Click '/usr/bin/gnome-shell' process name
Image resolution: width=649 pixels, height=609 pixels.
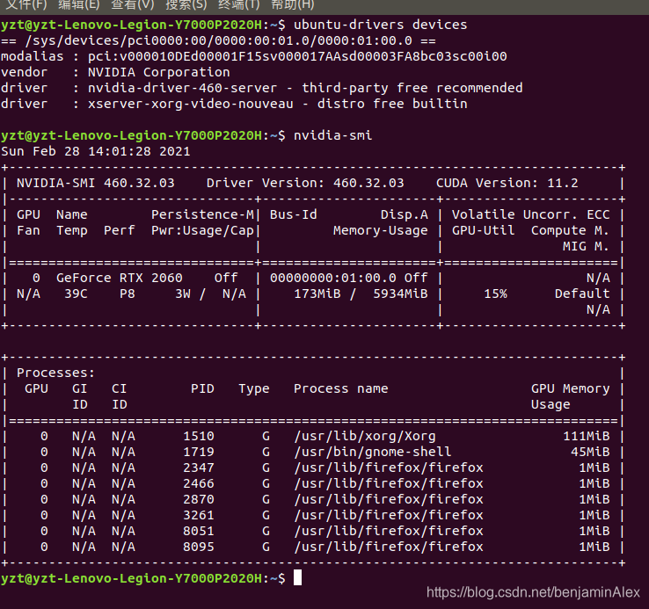click(373, 452)
